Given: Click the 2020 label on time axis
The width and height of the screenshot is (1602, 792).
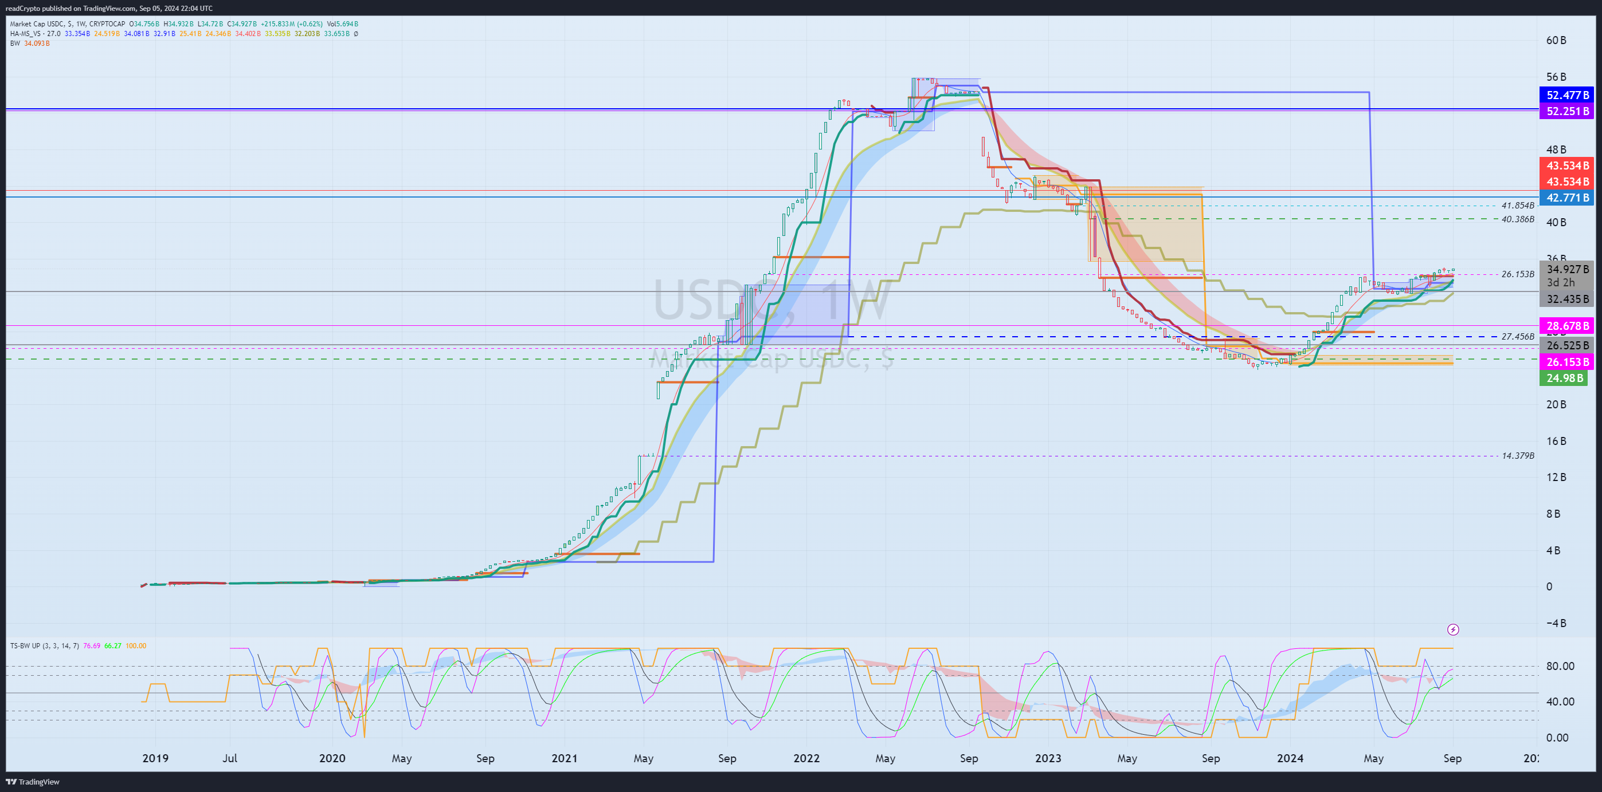Looking at the screenshot, I should 332,758.
